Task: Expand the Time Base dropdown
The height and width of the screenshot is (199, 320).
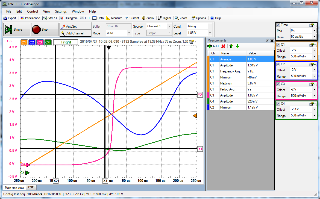Action: [314, 37]
